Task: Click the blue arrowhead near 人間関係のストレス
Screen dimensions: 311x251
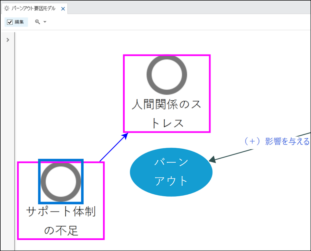Action: click(x=125, y=135)
